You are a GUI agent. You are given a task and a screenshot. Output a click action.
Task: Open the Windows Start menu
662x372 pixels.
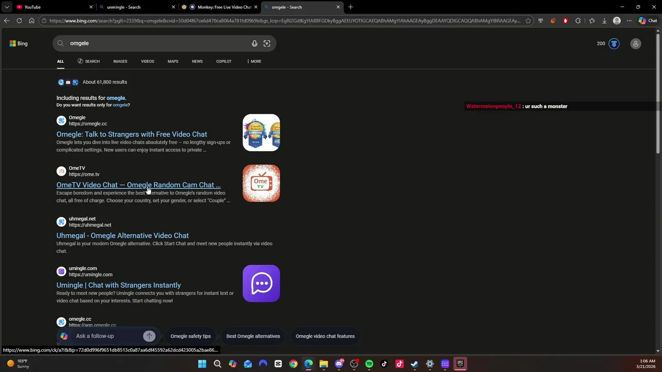coord(202,364)
